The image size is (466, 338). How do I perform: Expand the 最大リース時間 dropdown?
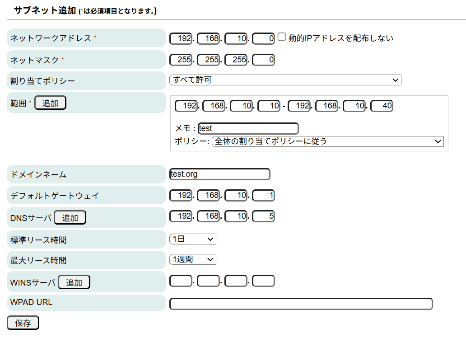point(193,259)
